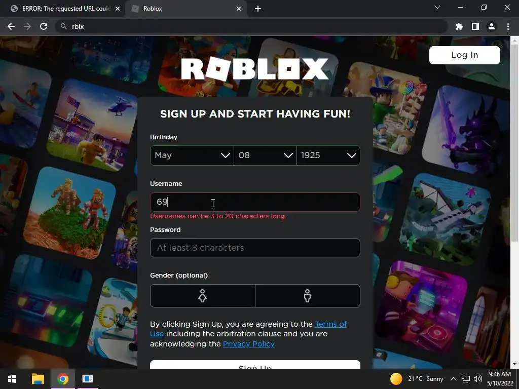Screen dimensions: 519x389
Task: Open File Explorer from the taskbar
Action: click(38, 379)
